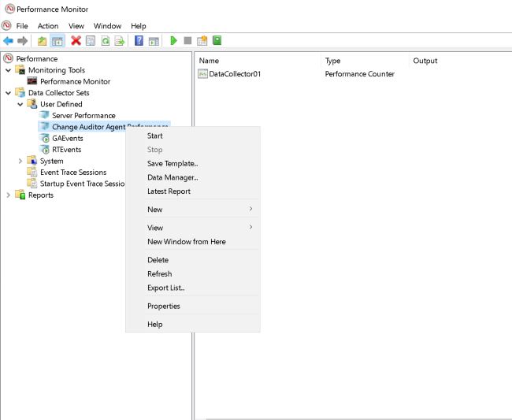Viewport: 512px width, 420px height.
Task: Choose Refresh from the context menu
Action: point(193,273)
